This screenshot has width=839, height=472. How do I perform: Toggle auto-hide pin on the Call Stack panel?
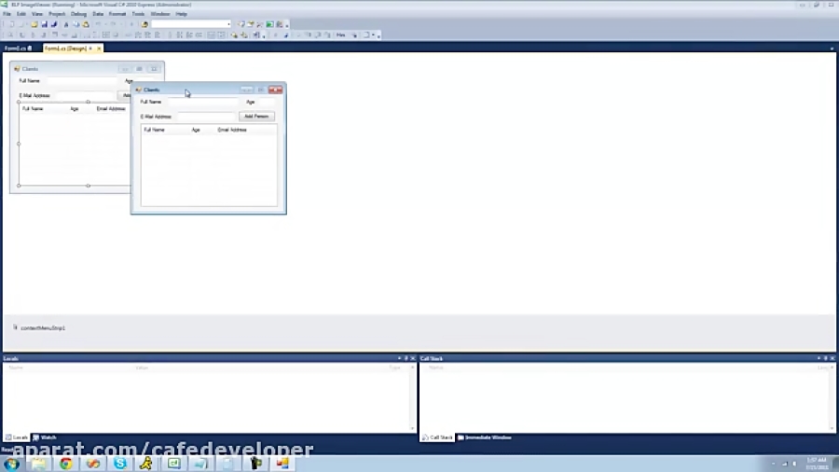click(826, 358)
